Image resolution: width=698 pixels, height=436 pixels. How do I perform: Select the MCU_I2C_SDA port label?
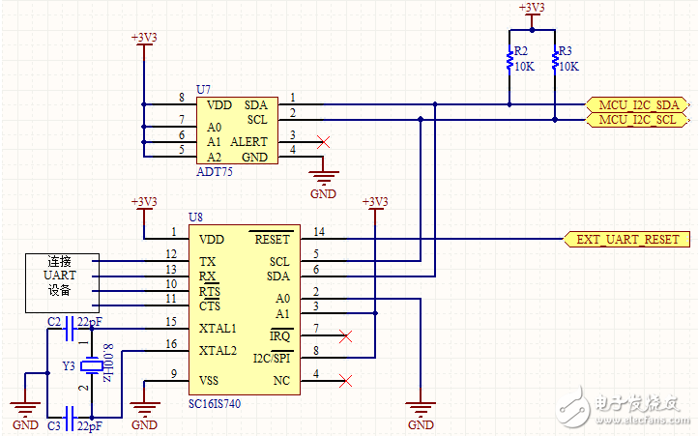click(x=637, y=104)
